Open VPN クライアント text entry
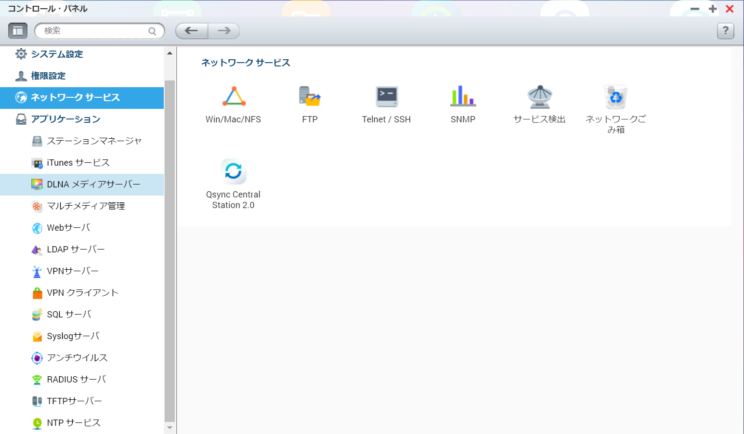This screenshot has width=744, height=434. point(83,293)
